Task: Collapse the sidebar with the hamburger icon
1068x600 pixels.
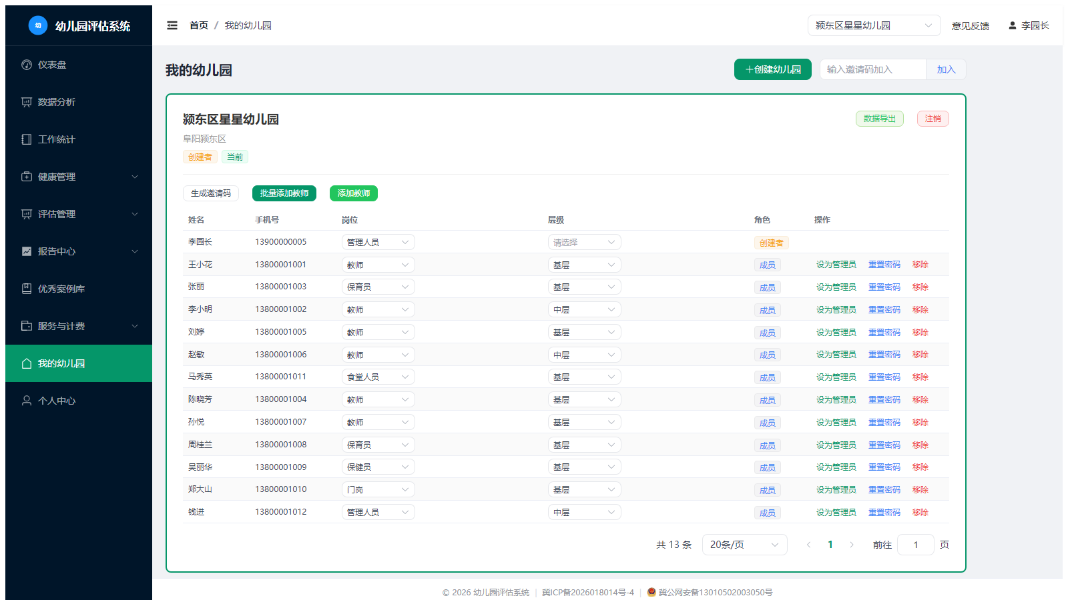Action: (172, 25)
